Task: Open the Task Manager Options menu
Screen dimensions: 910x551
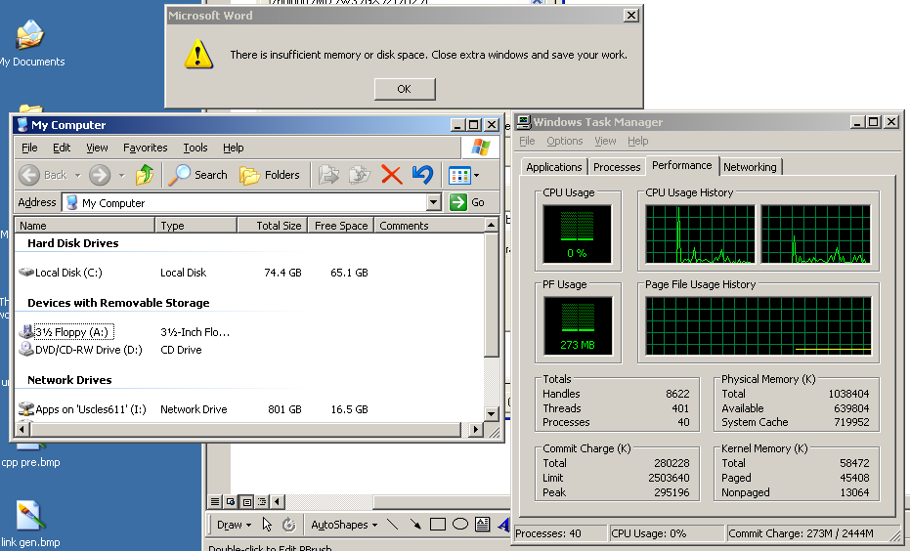Action: [564, 141]
